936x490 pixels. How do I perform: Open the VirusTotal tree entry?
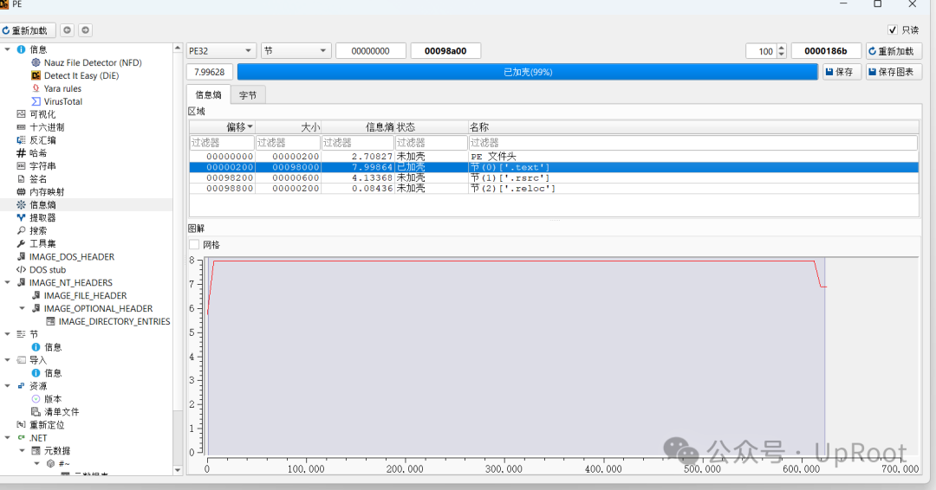56,101
